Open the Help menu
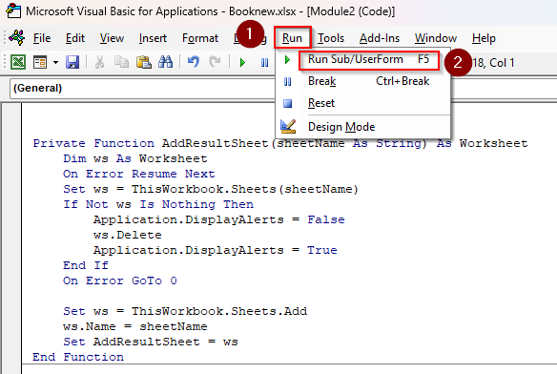The image size is (557, 374). pyautogui.click(x=484, y=37)
